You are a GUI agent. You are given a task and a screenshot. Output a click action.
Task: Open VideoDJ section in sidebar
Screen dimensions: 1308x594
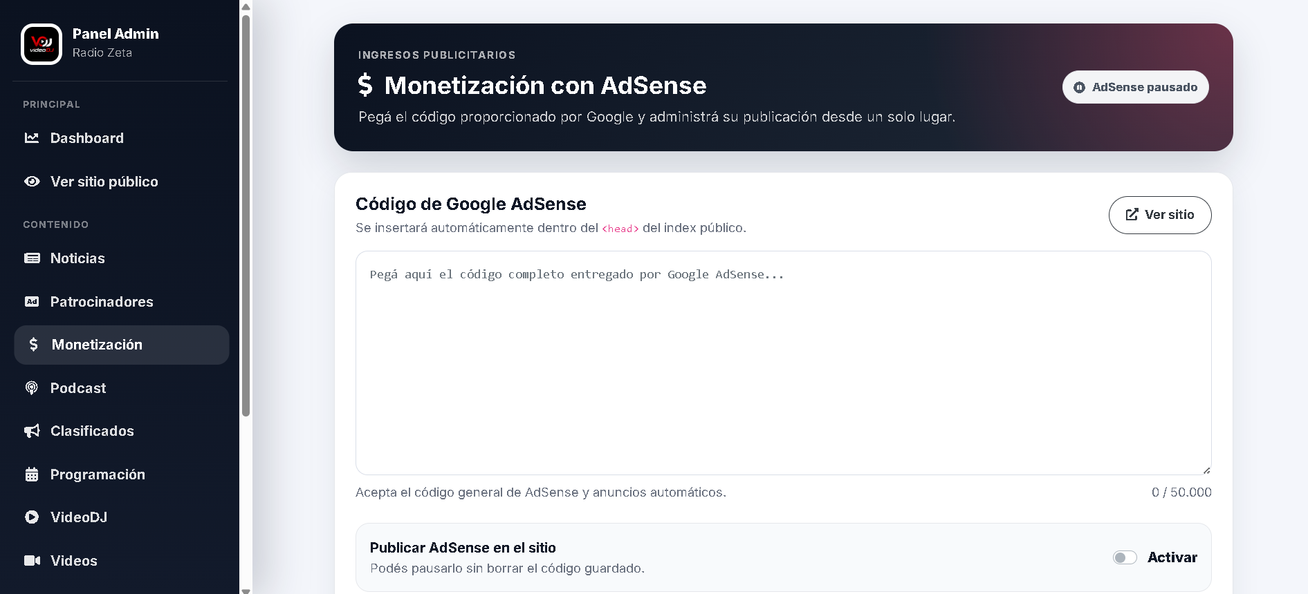coord(121,517)
